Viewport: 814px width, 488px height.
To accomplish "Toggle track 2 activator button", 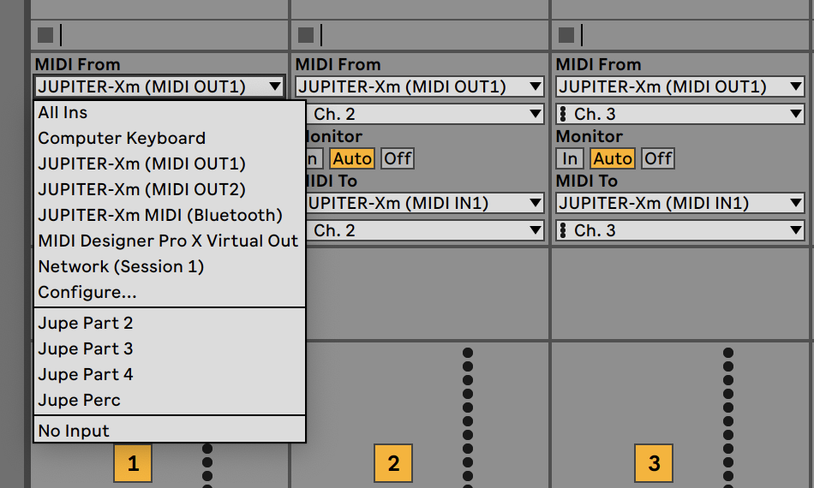I will tap(393, 463).
